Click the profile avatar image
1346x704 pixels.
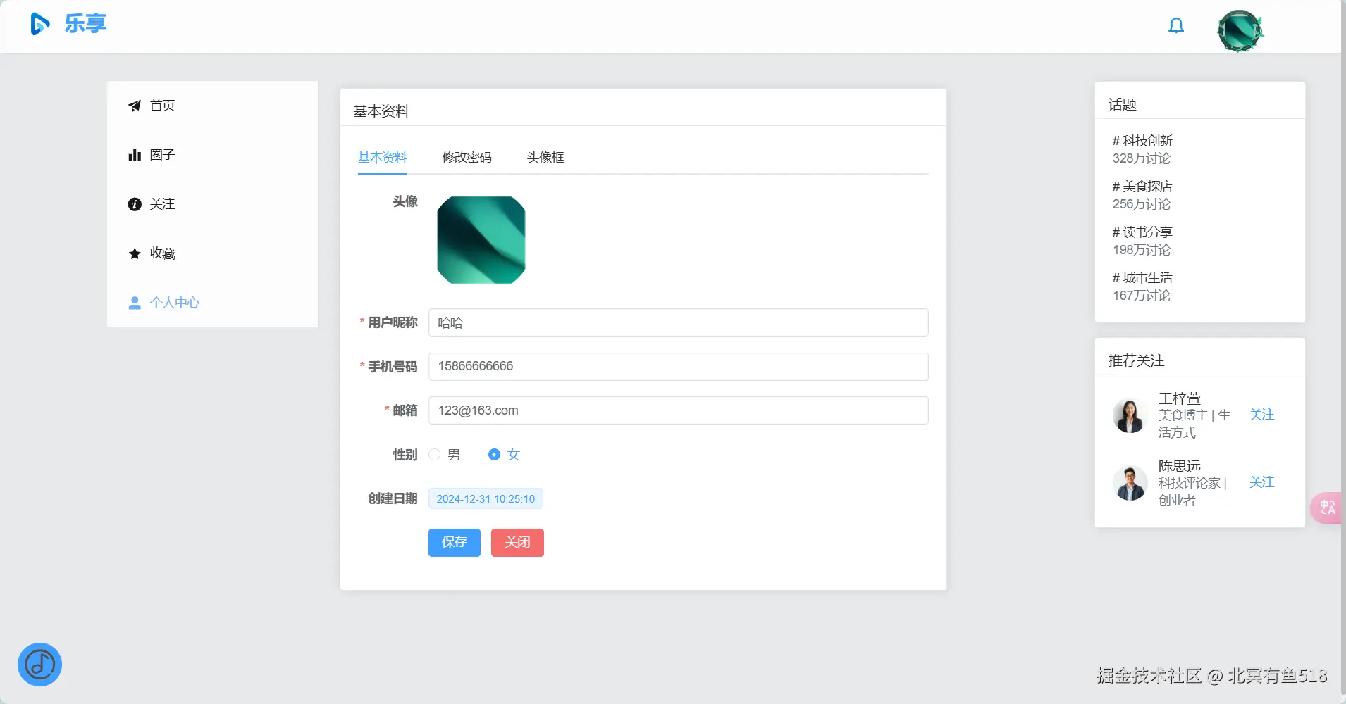[x=481, y=240]
